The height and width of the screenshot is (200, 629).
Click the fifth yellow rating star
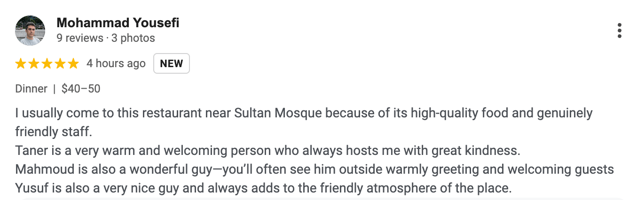(x=73, y=64)
